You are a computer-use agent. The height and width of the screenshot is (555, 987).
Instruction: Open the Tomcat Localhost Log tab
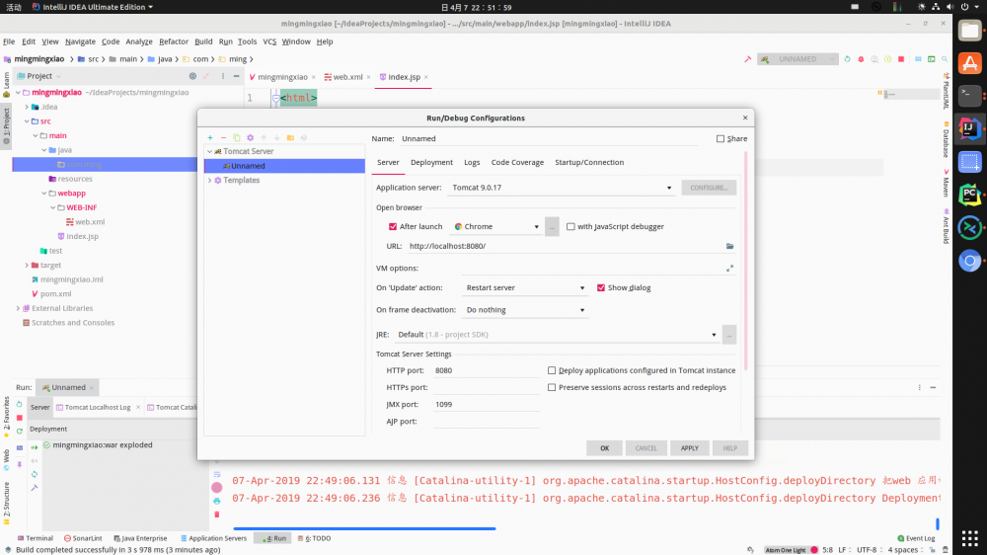pos(98,408)
